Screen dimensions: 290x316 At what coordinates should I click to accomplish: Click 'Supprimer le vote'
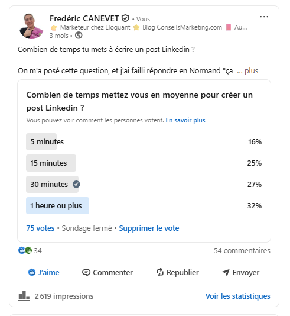click(x=149, y=228)
